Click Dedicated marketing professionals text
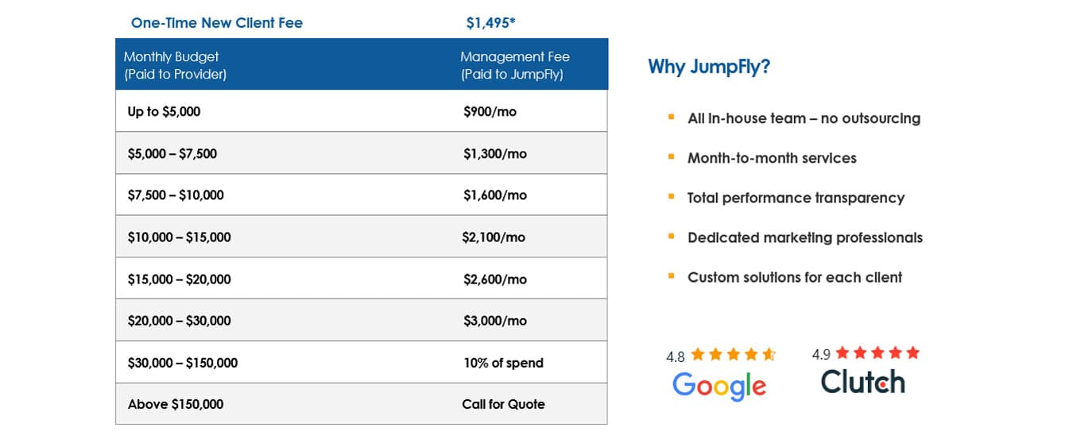This screenshot has width=1073, height=443. [x=805, y=237]
